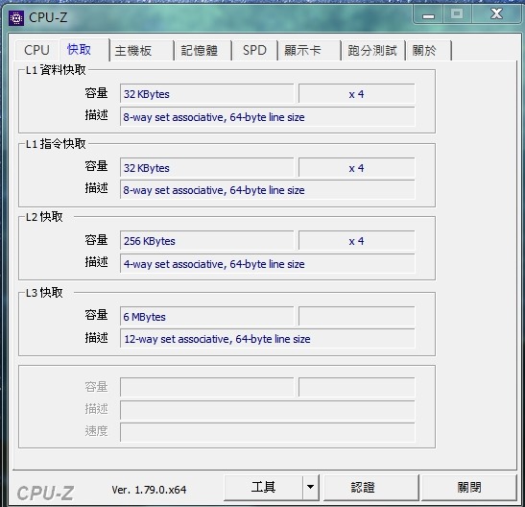The image size is (525, 507).
Task: Click the 認證 validate button
Action: click(x=371, y=487)
